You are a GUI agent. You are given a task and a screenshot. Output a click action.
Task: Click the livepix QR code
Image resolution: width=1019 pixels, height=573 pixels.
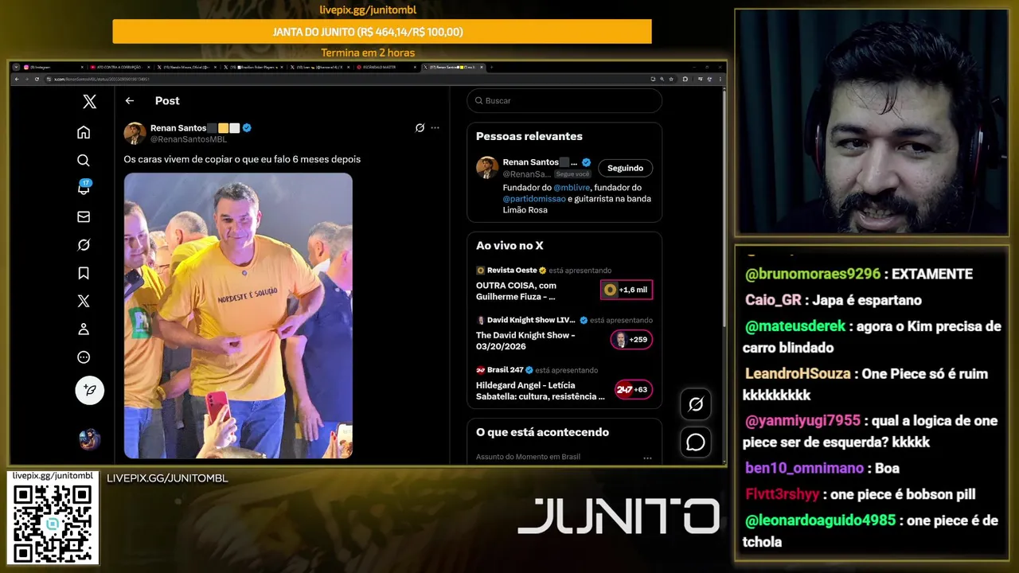pos(53,523)
